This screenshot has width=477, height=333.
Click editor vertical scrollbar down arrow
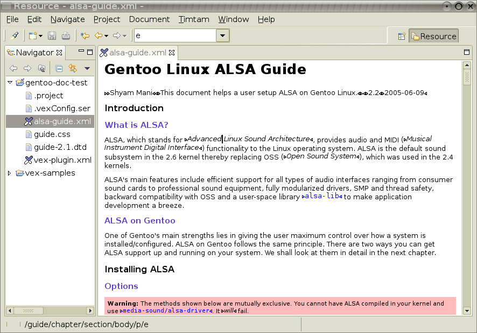tap(467, 310)
